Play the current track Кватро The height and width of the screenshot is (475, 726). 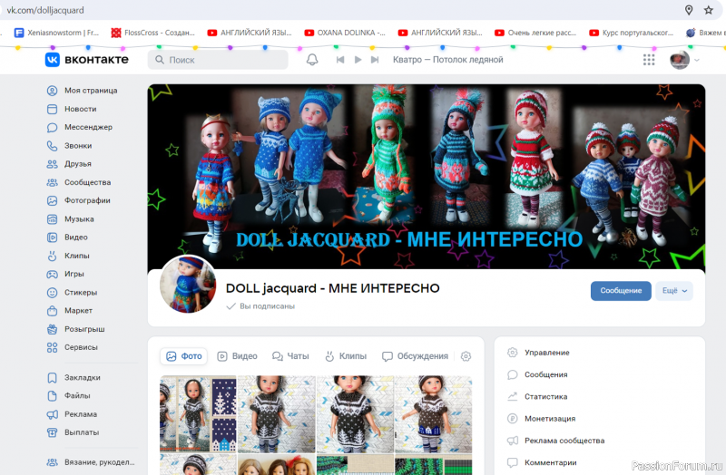(x=358, y=60)
